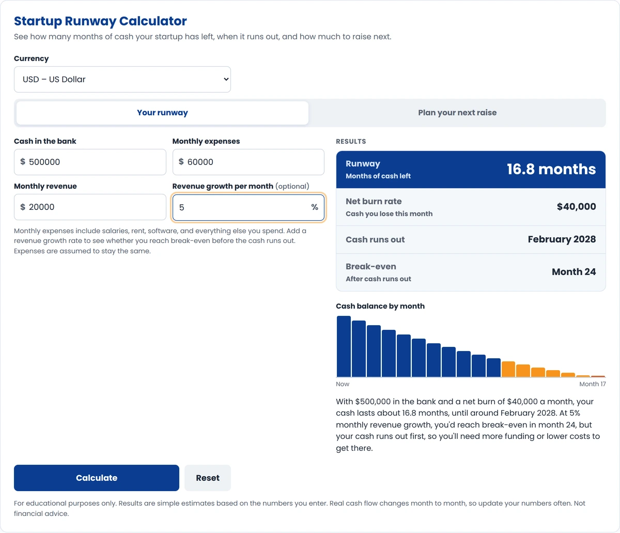Image resolution: width=620 pixels, height=533 pixels.
Task: Click the Net burn rate label
Action: [374, 201]
